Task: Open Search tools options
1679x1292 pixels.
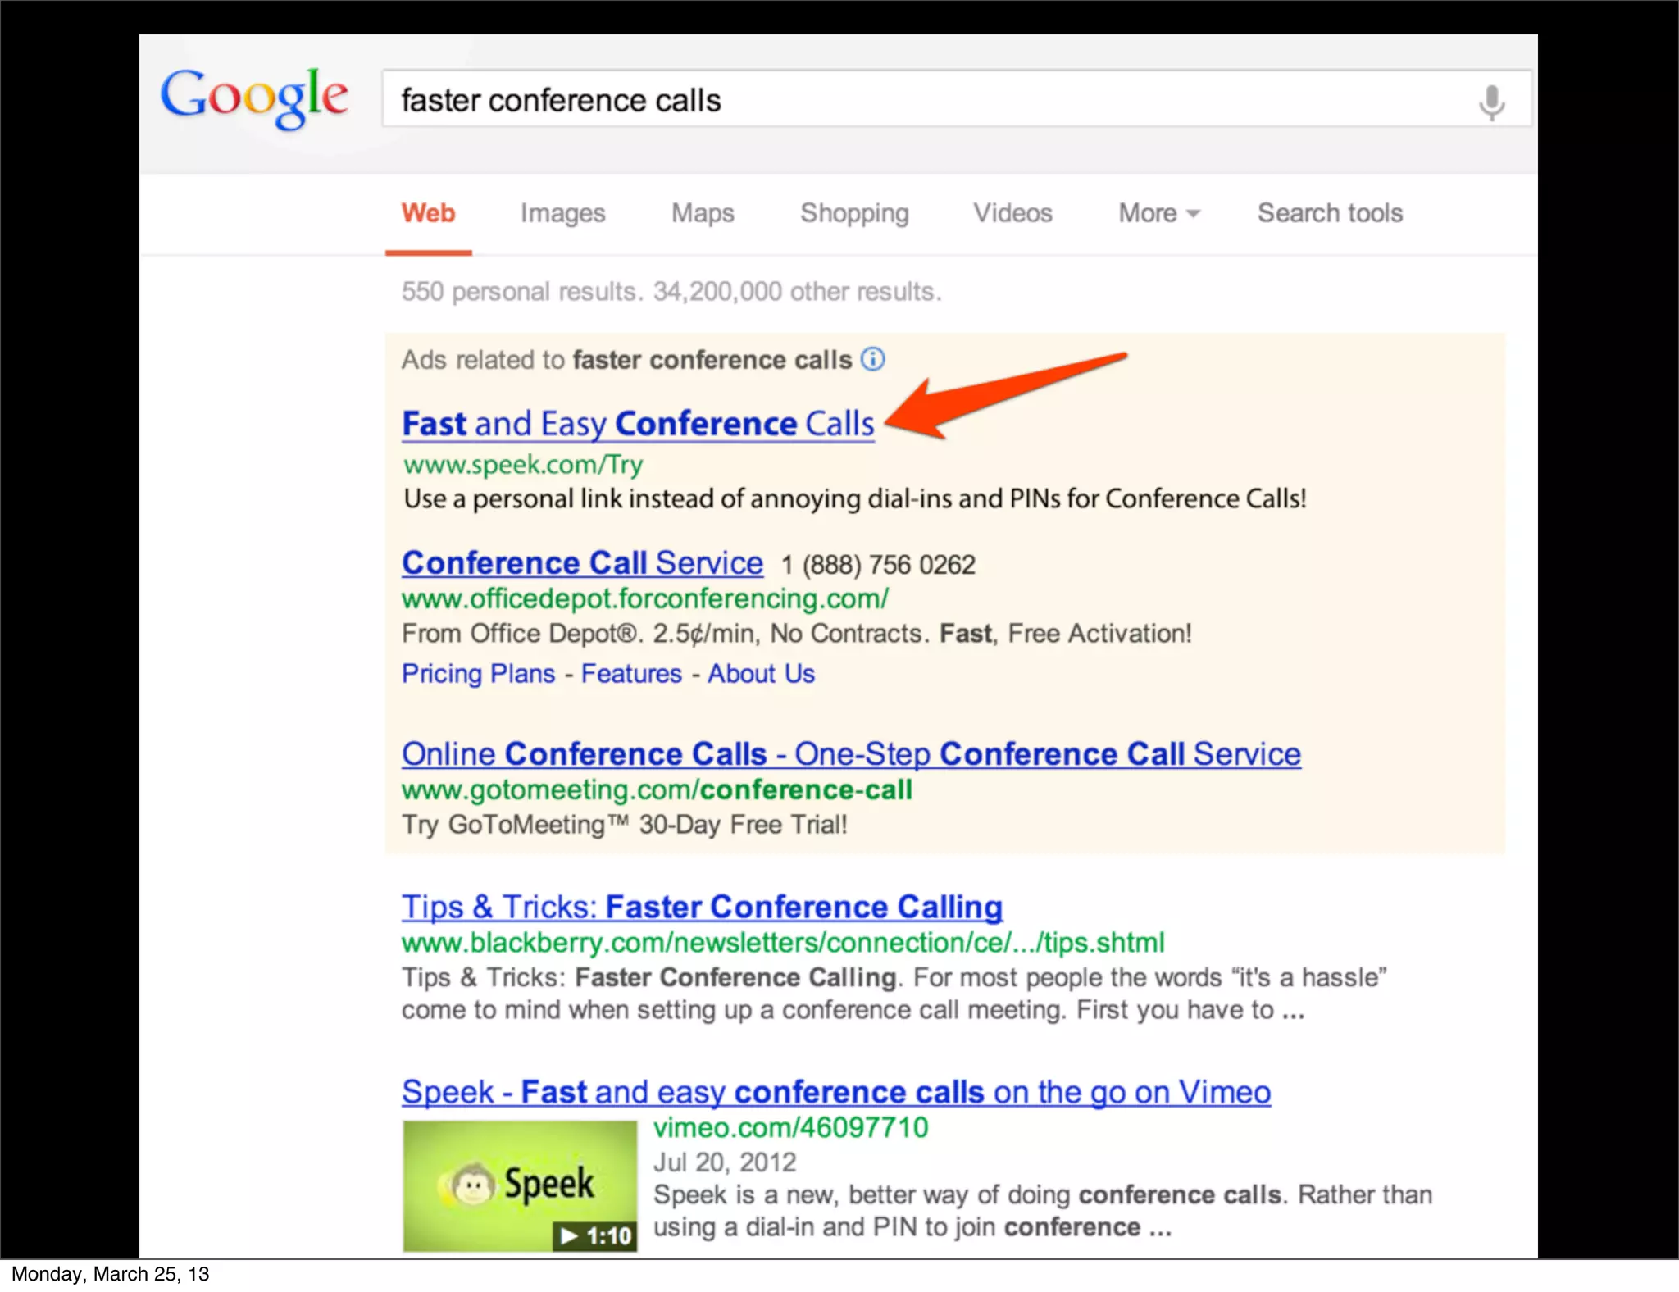Action: click(1330, 213)
